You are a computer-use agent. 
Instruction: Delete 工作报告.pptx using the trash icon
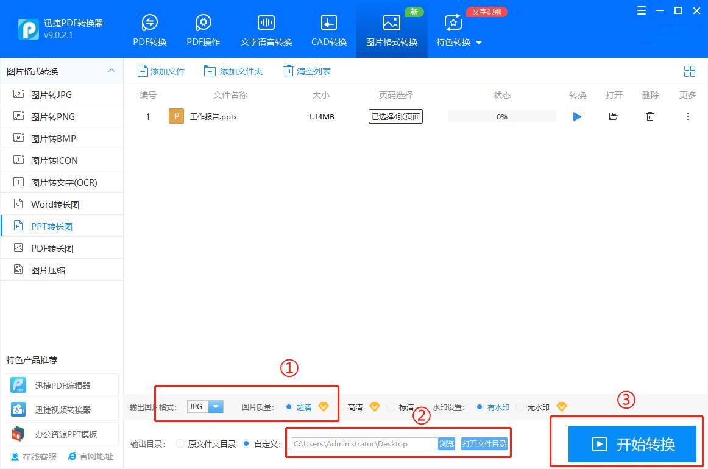650,116
